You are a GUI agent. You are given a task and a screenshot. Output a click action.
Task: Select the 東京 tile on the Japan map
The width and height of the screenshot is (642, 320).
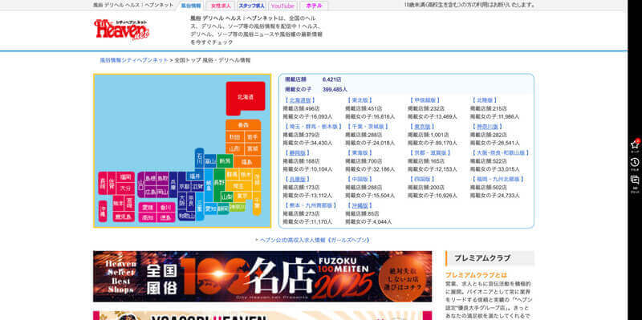click(x=242, y=196)
